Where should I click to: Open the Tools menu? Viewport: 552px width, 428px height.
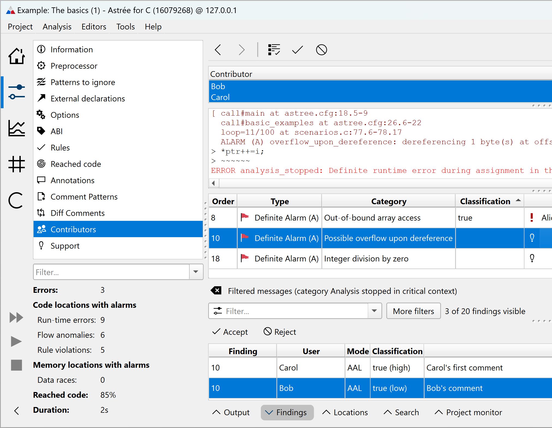click(126, 26)
